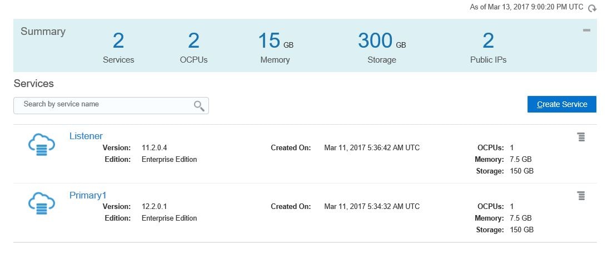Open the Primary1 service link
The height and width of the screenshot is (255, 612).
(x=88, y=195)
